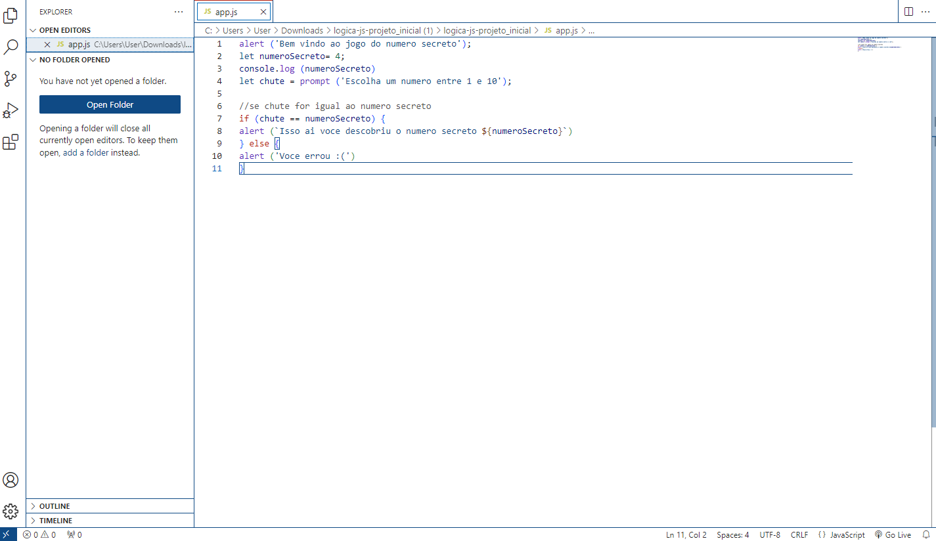
Task: Select User breadcrumb segment
Action: (262, 30)
